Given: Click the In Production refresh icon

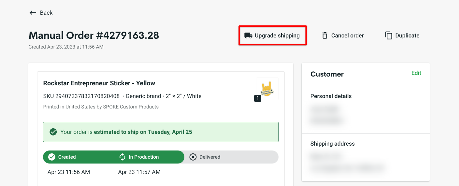Looking at the screenshot, I should 122,157.
